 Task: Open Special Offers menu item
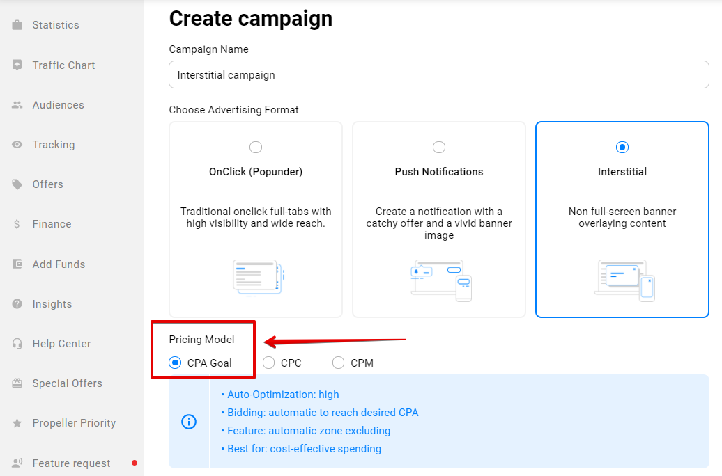coord(67,383)
